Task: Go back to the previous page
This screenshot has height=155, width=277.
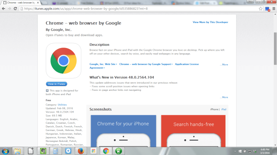Action: [3, 9]
